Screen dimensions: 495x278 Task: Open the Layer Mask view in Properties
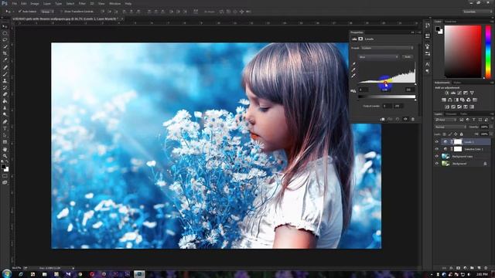click(360, 39)
